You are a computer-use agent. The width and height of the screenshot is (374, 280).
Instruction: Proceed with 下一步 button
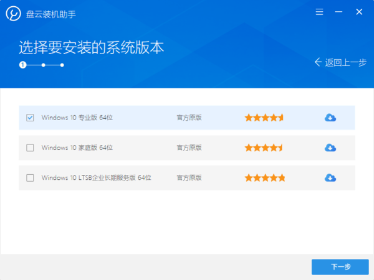(340, 267)
